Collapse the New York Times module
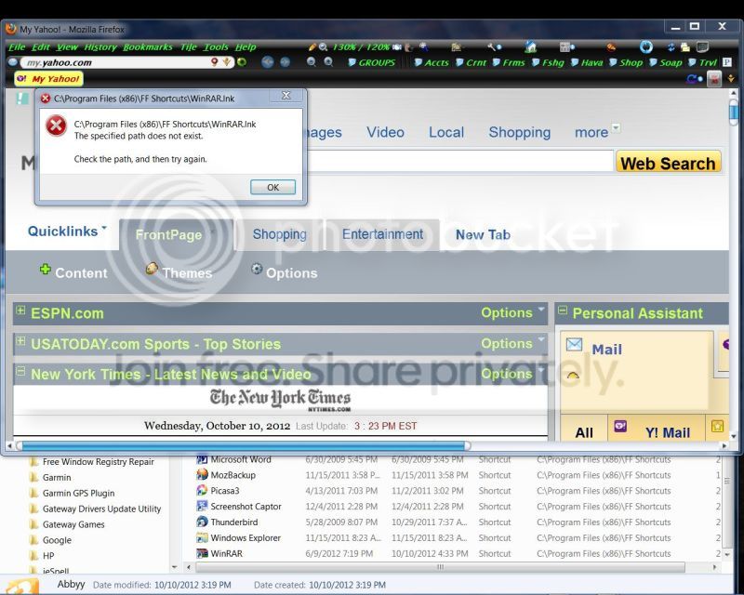744x595 pixels. coord(20,371)
